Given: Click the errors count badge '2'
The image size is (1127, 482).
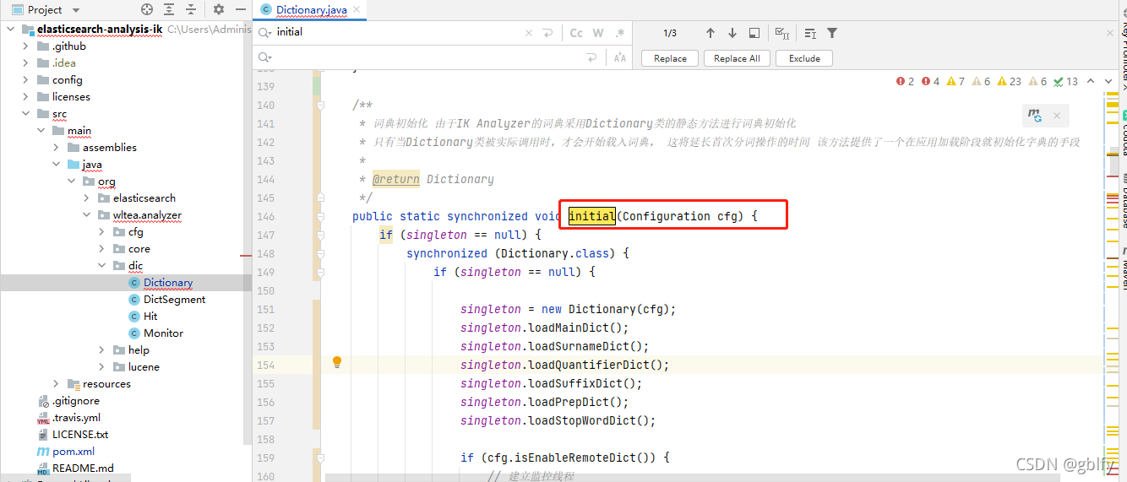Looking at the screenshot, I should click(906, 81).
